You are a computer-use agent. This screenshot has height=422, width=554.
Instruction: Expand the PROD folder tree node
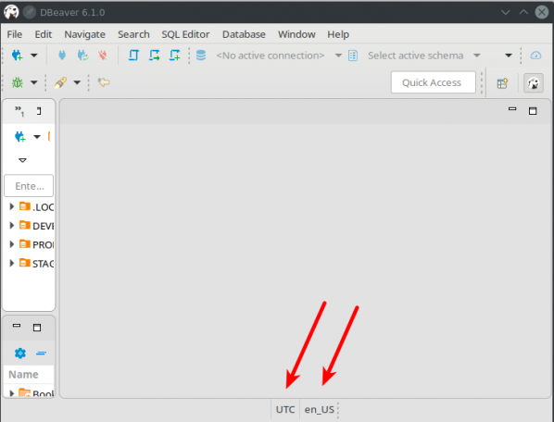(x=12, y=244)
